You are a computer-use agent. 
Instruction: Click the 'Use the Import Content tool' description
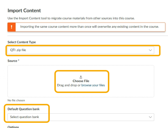click(71, 18)
